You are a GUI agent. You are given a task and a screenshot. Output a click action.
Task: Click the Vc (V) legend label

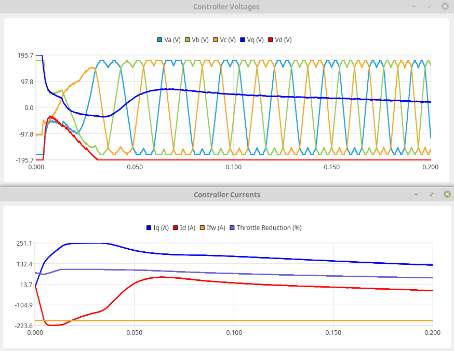tap(228, 40)
